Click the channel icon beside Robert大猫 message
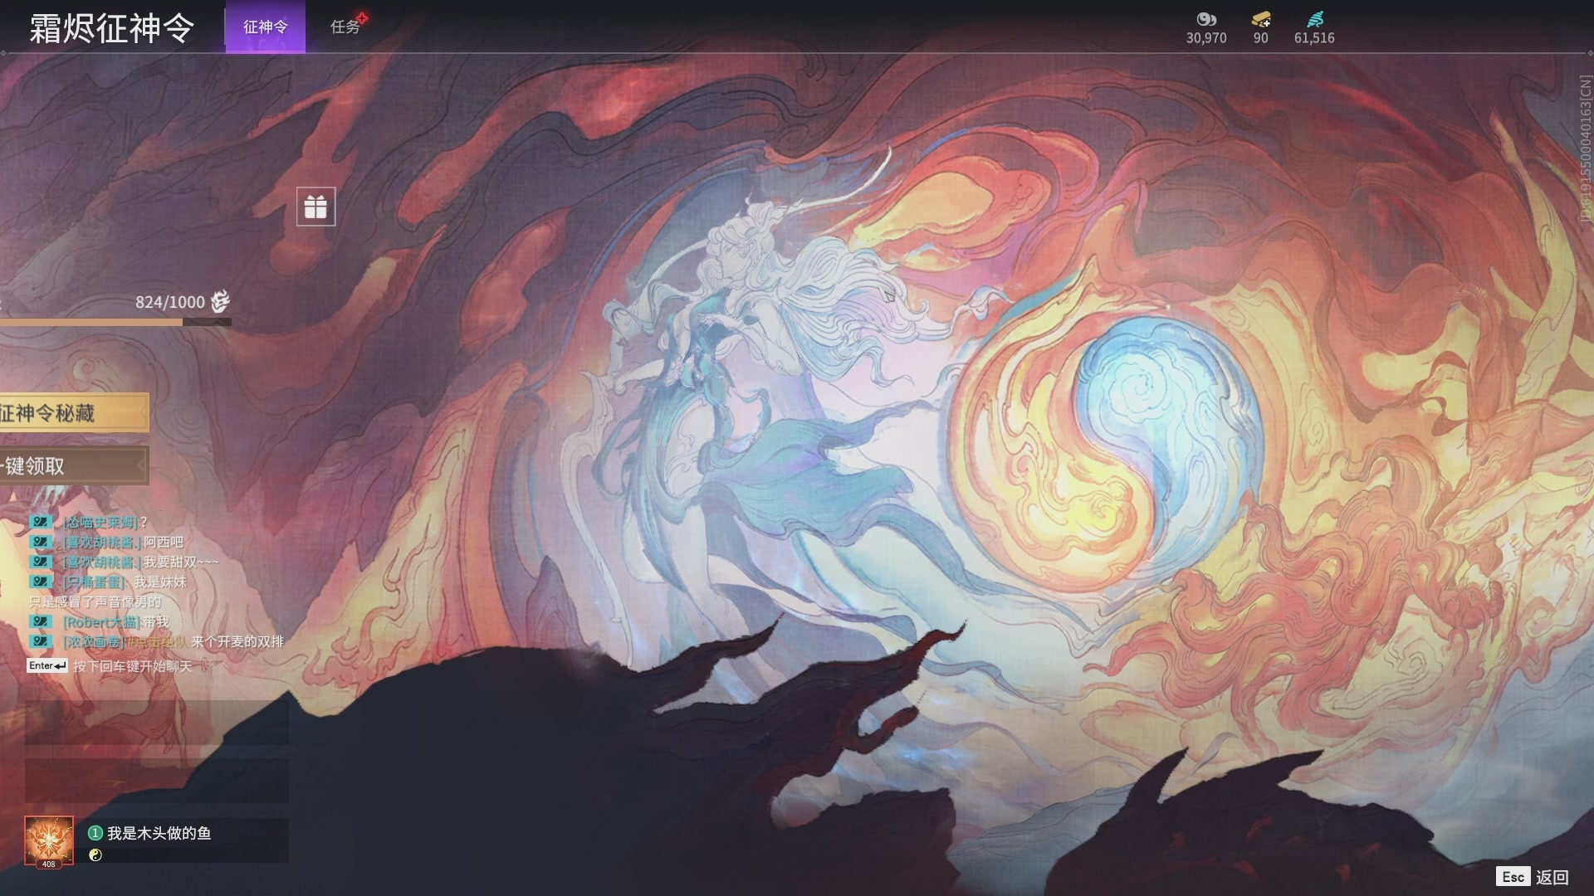The width and height of the screenshot is (1594, 896). [x=41, y=621]
